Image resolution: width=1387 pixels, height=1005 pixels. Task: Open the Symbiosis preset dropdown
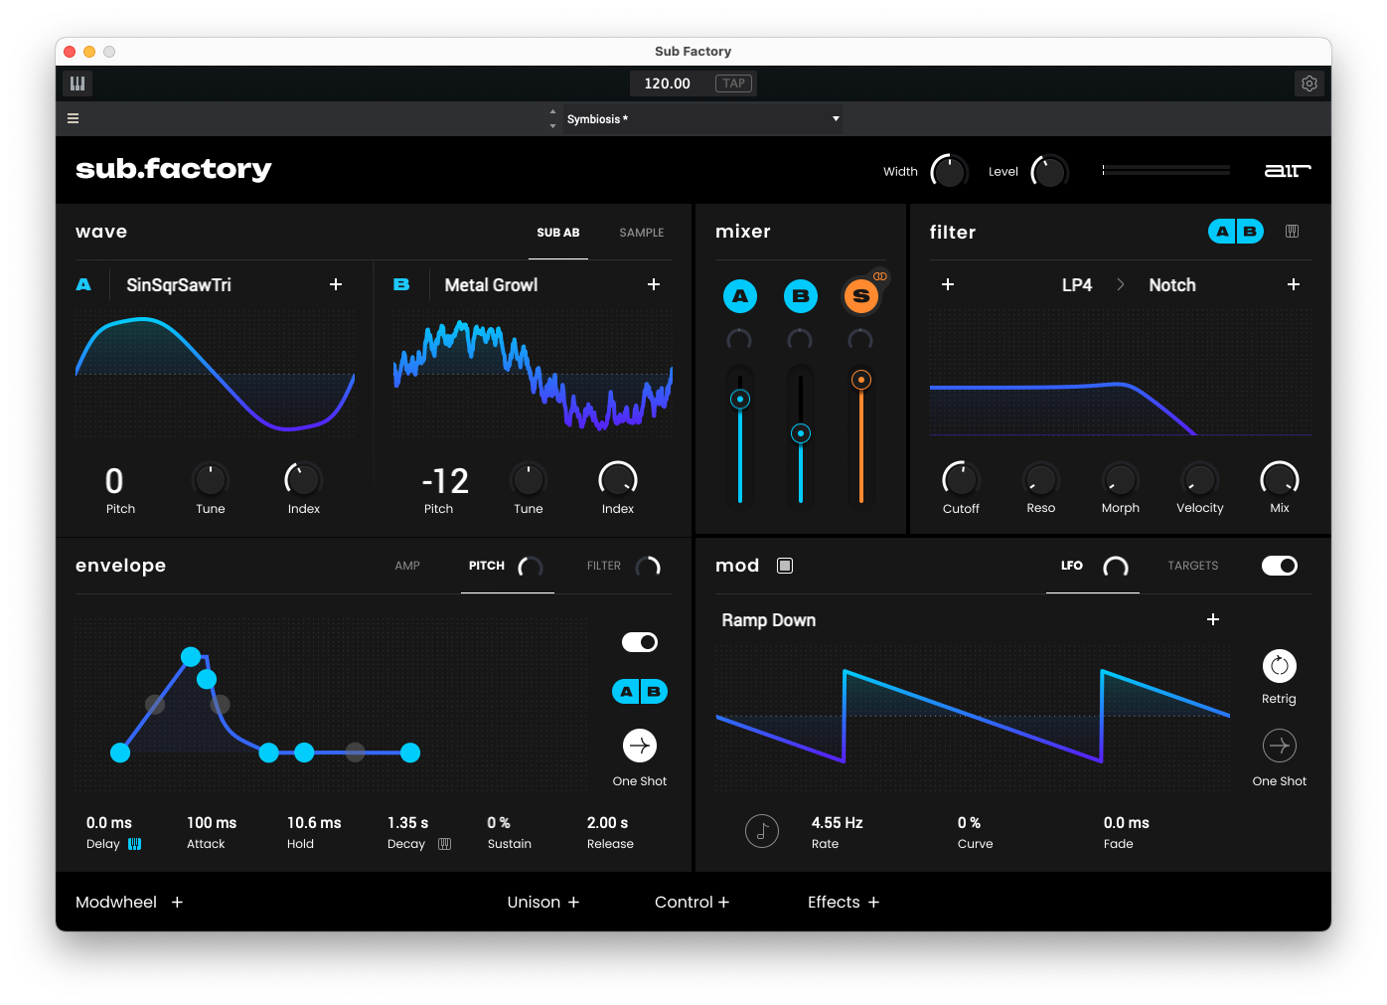[x=702, y=119]
